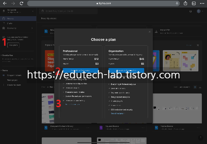Click the team library file blue icon
The height and width of the screenshot is (144, 207).
click(46, 128)
